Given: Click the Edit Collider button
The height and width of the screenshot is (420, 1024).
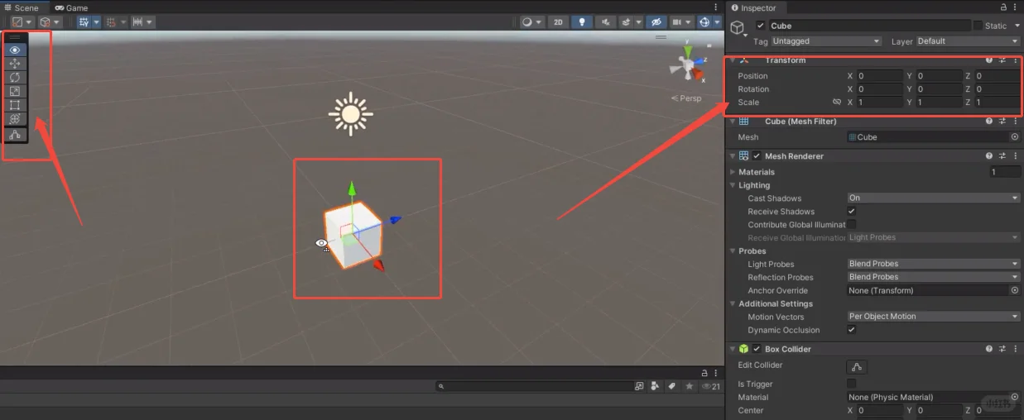Looking at the screenshot, I should pyautogui.click(x=857, y=367).
